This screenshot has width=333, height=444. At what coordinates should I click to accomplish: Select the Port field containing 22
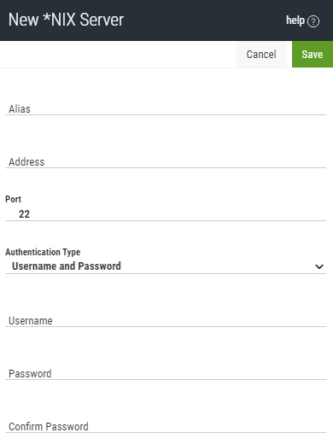click(x=166, y=213)
